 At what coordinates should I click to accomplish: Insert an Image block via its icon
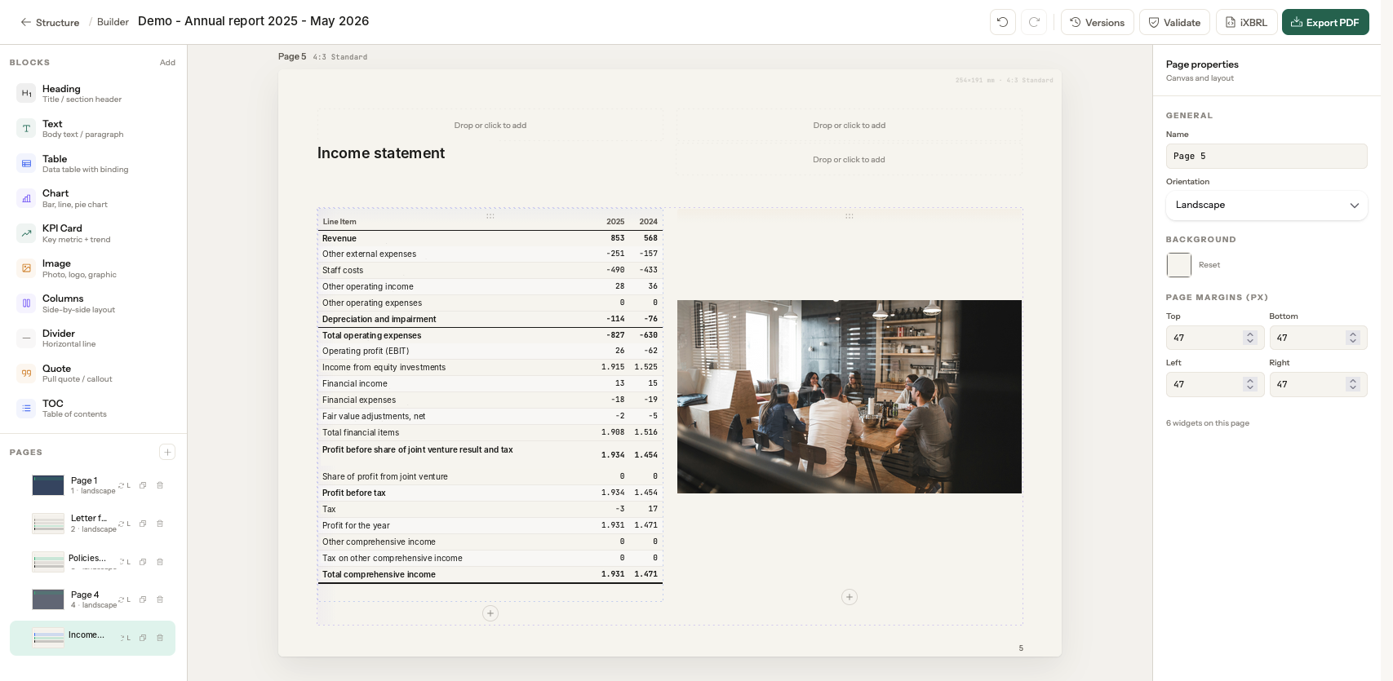[x=26, y=268]
